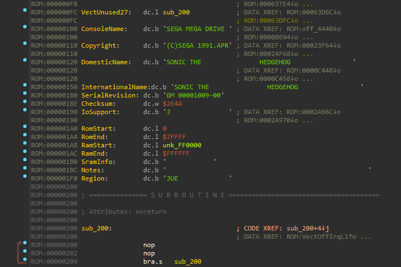401x267 pixels.
Task: Click the 'SEGA MEGA DRIVE' string
Action: pyautogui.click(x=197, y=29)
